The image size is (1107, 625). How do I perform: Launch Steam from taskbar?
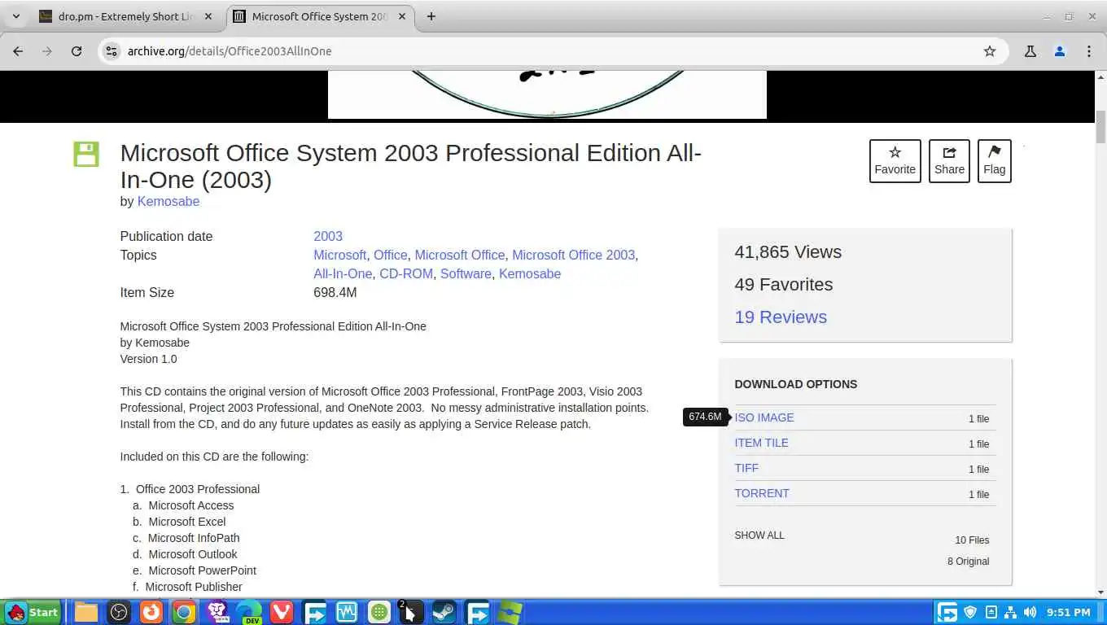point(444,612)
